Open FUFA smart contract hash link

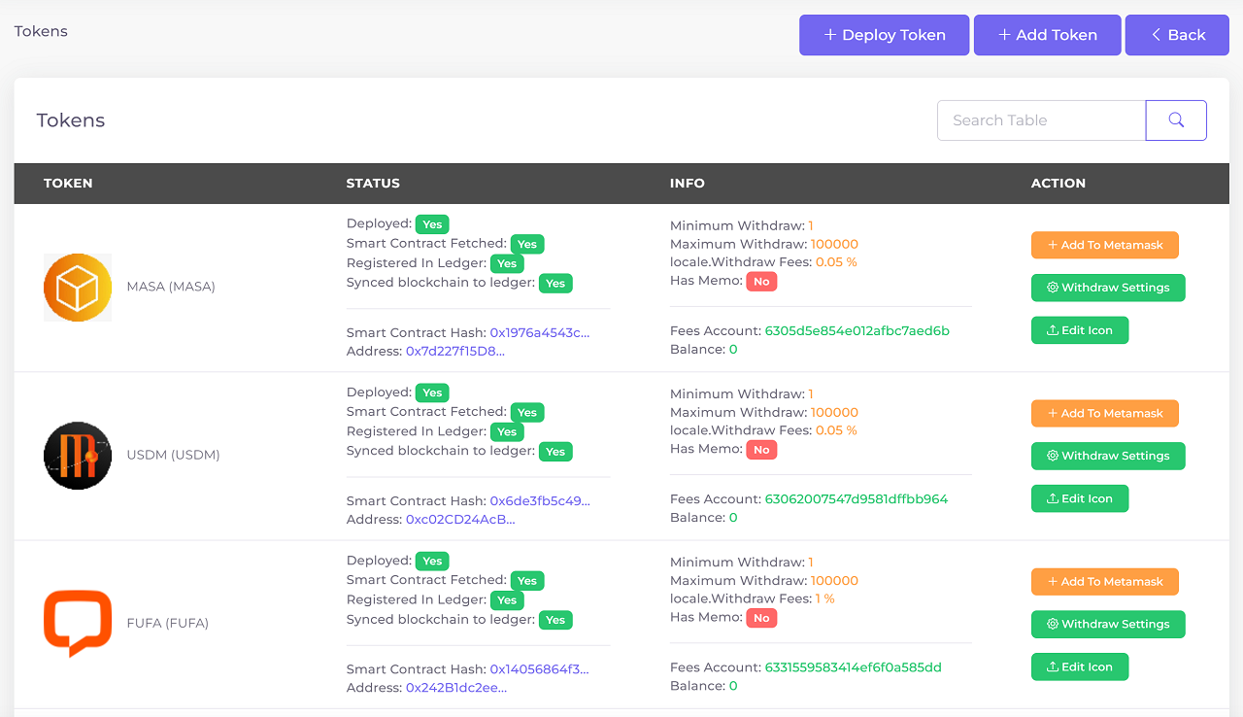pyautogui.click(x=540, y=668)
